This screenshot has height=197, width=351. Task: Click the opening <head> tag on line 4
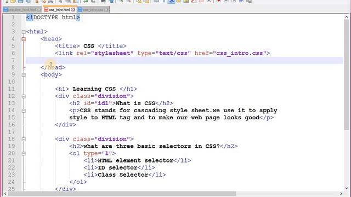[51, 39]
